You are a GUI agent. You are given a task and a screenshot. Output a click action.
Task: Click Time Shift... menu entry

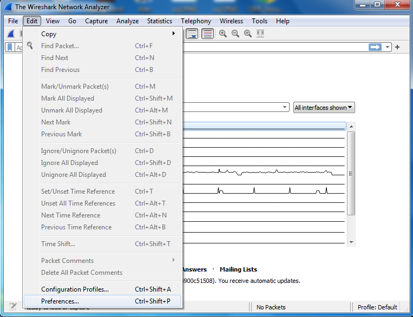tap(102, 243)
